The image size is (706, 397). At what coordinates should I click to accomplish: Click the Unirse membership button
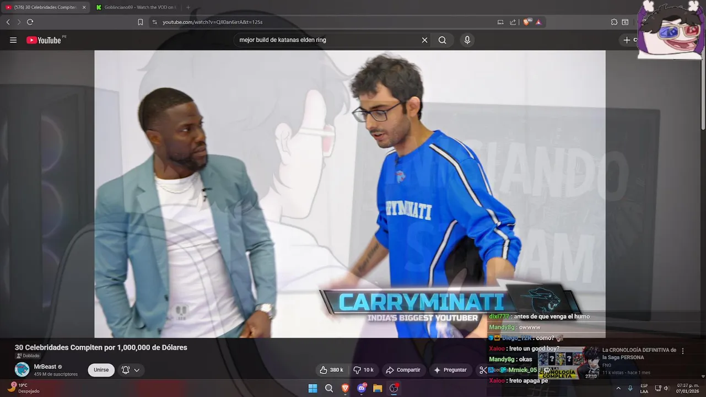tap(101, 370)
